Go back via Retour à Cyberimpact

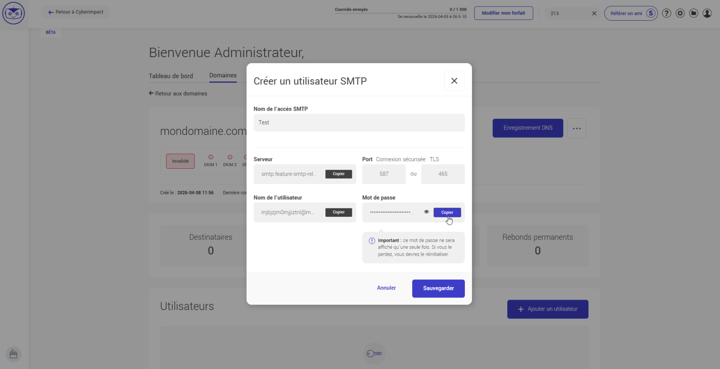76,12
